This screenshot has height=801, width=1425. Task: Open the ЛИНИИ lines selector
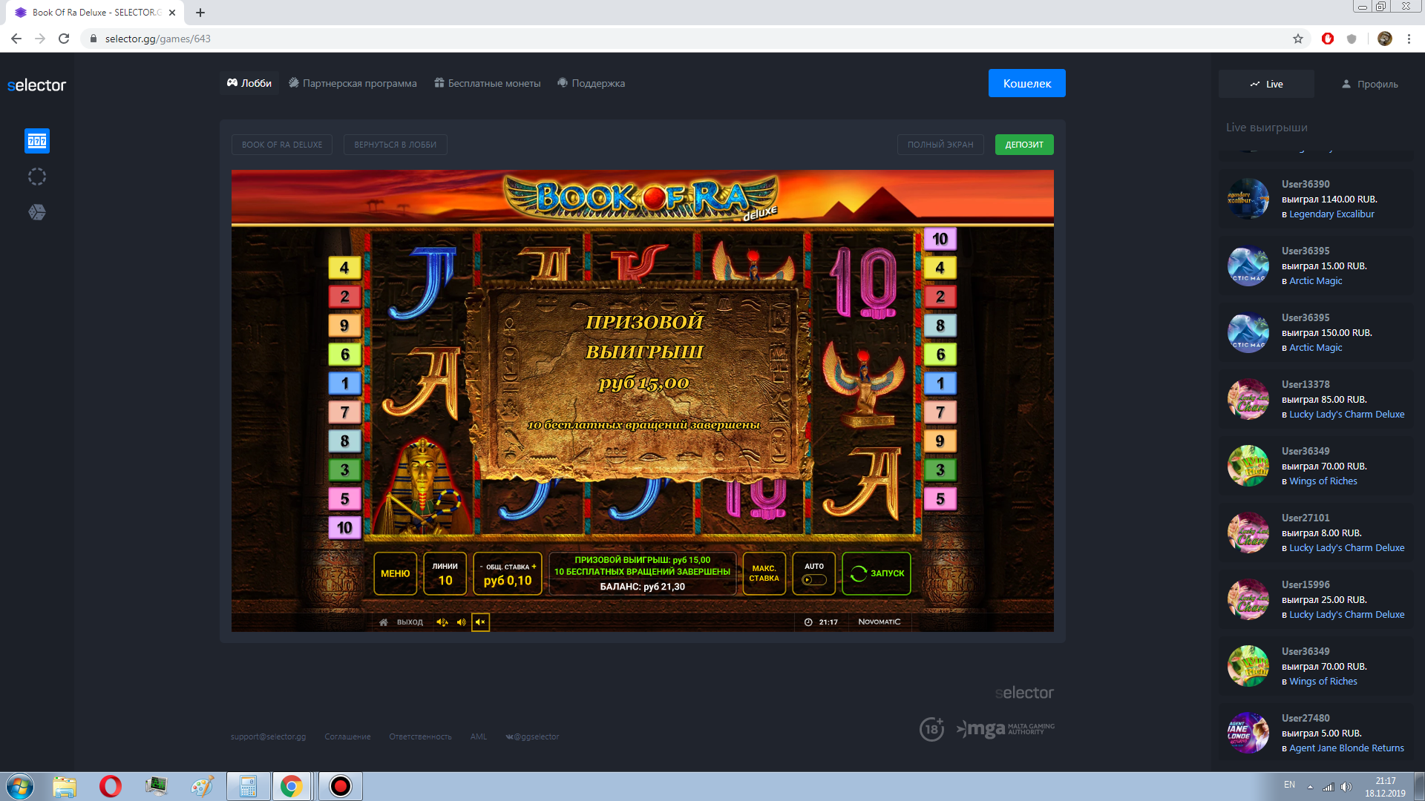click(x=445, y=573)
